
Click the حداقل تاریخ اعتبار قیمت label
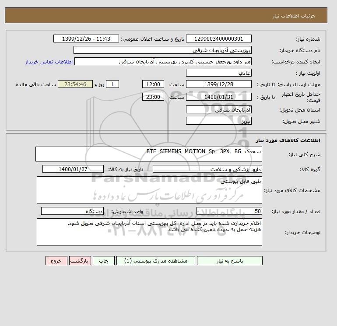[x=301, y=97]
